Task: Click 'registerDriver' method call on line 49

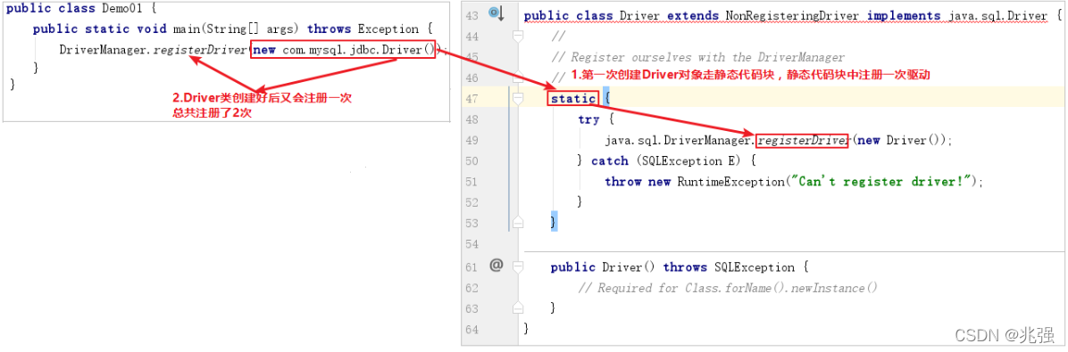Action: pos(802,141)
